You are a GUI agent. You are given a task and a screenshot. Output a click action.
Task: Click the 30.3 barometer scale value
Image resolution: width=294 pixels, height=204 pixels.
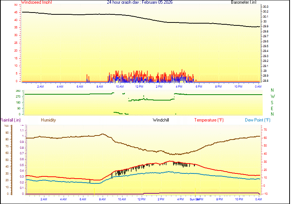tap(265, 7)
